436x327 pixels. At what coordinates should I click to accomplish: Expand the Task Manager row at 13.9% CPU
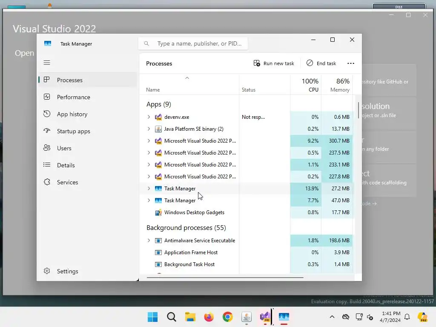pyautogui.click(x=149, y=189)
